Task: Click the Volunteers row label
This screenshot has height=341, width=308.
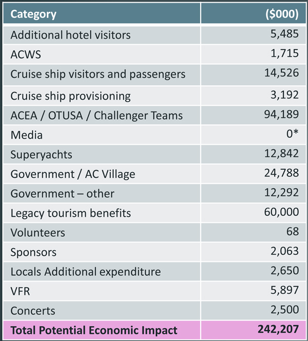Action: (x=37, y=233)
